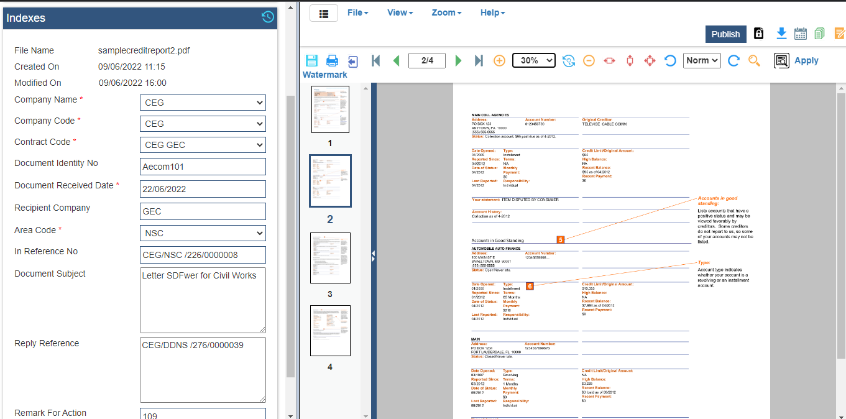The width and height of the screenshot is (846, 419).
Task: Click the Recipient Company field
Action: pos(203,211)
